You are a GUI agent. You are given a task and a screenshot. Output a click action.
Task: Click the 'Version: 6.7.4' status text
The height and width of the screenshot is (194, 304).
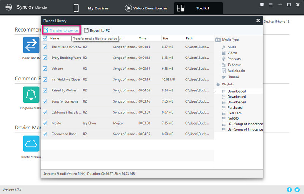coord(12,190)
